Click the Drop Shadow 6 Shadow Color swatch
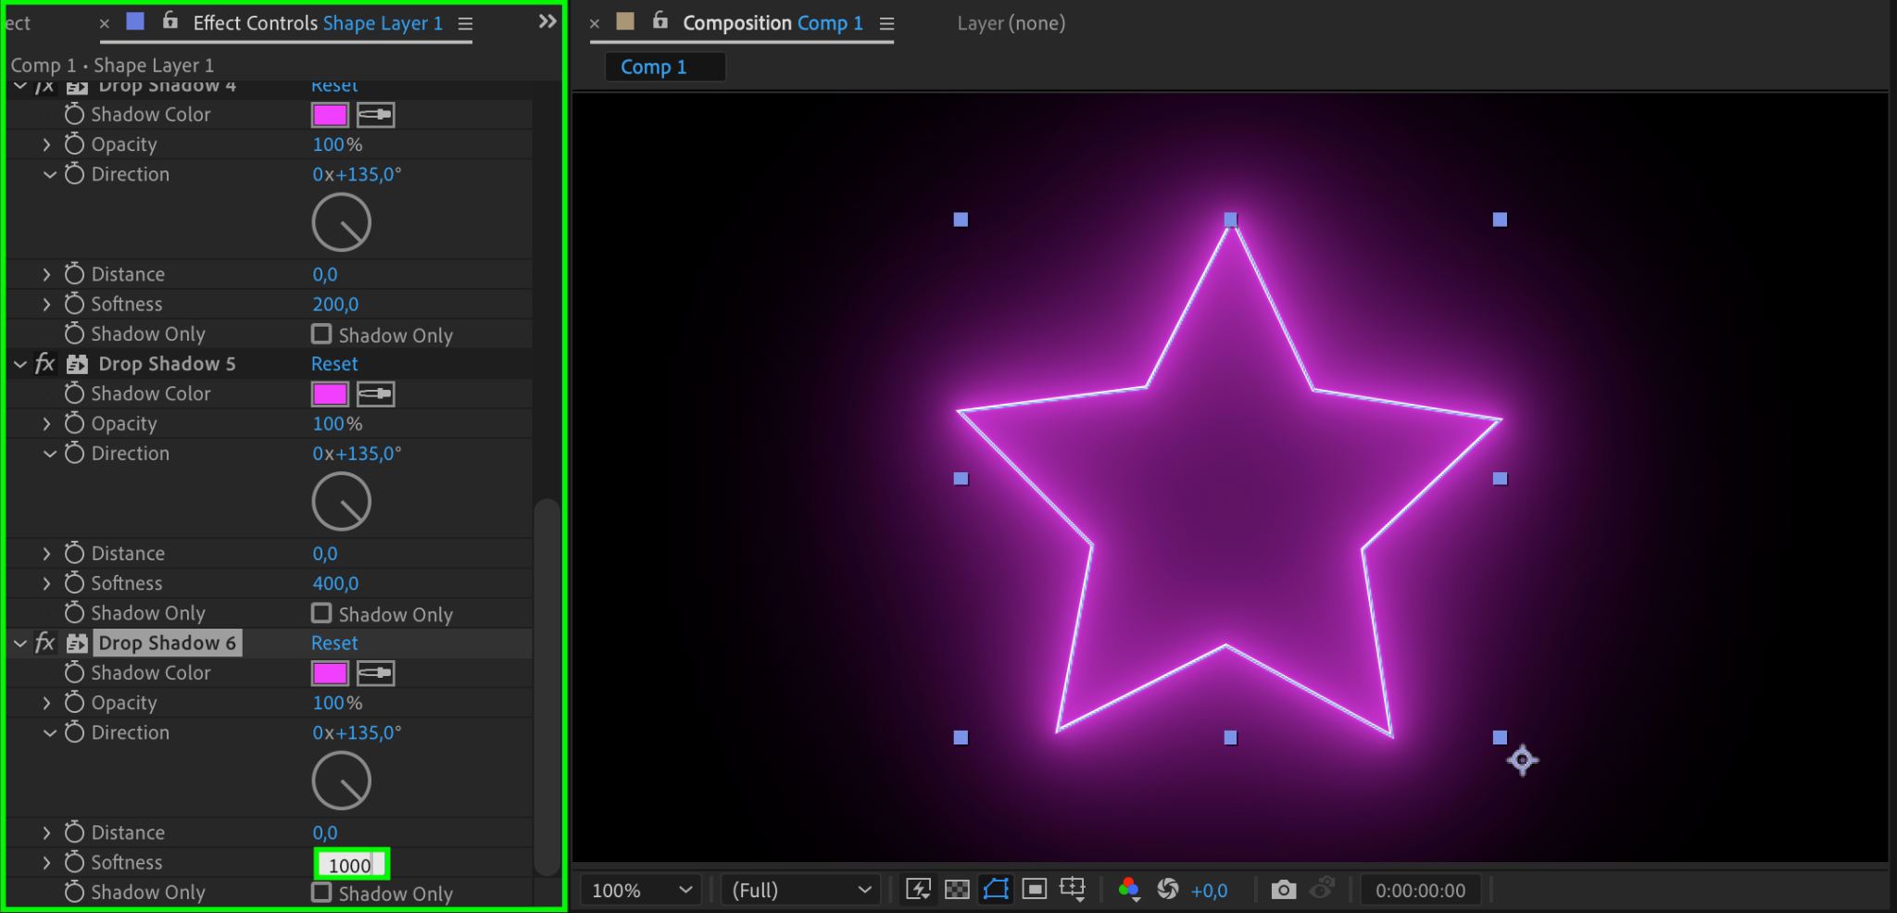Image resolution: width=1897 pixels, height=913 pixels. click(x=330, y=673)
